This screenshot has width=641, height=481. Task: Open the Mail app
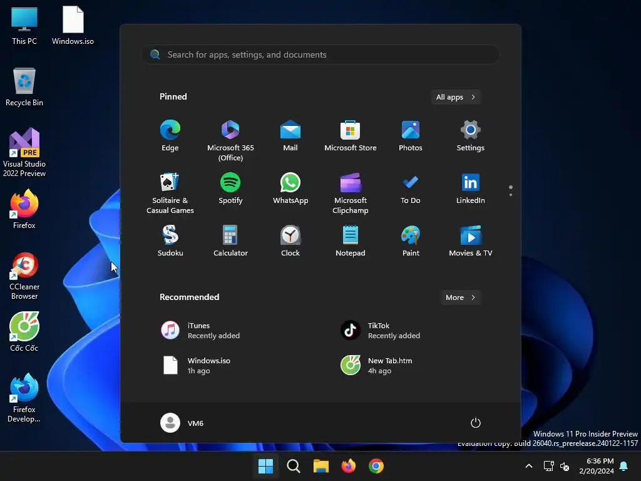[x=290, y=136]
